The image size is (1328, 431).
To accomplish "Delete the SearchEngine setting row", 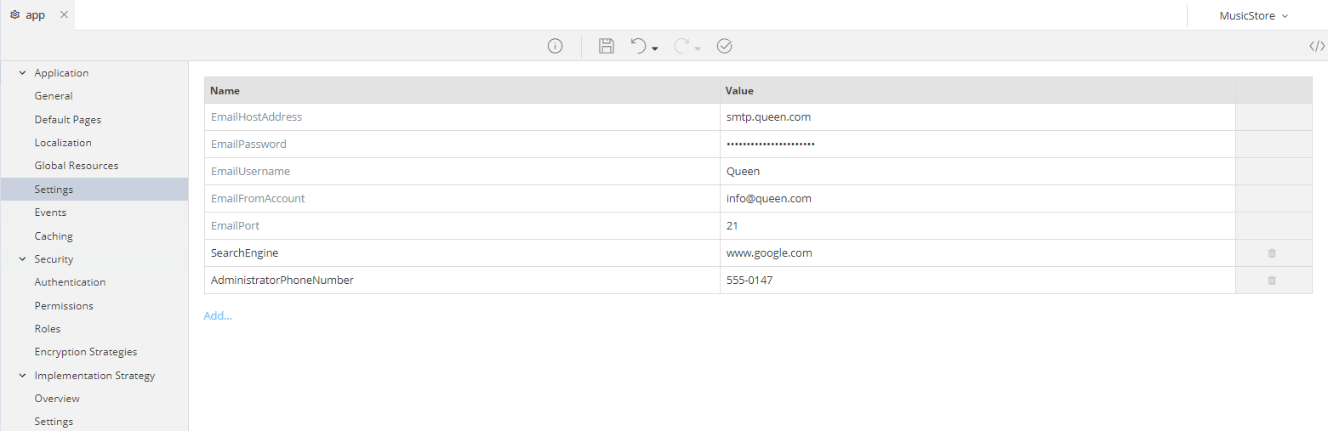I will tap(1272, 253).
